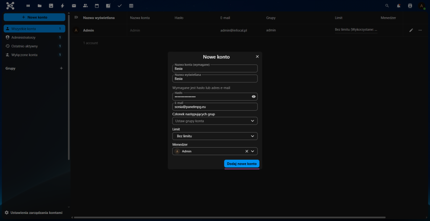The height and width of the screenshot is (221, 430).
Task: Click Dodaj nowe konto button
Action: point(241,164)
